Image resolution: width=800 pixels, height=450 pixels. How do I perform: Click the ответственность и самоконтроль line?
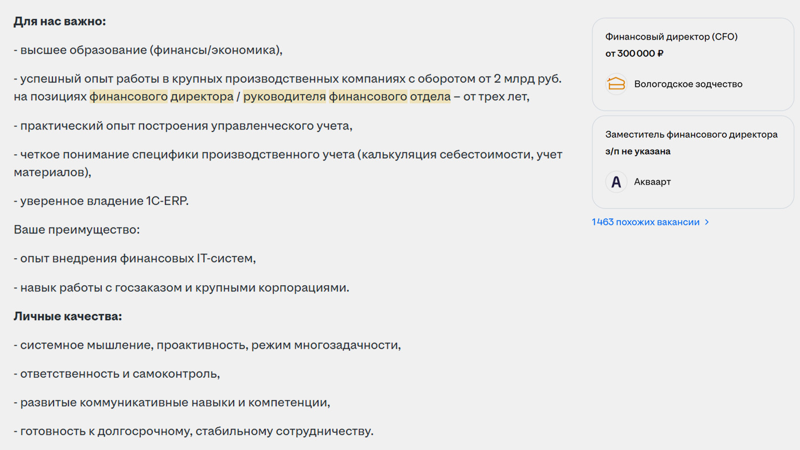117,374
